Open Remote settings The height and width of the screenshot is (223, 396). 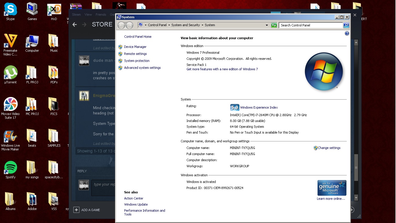click(x=135, y=54)
